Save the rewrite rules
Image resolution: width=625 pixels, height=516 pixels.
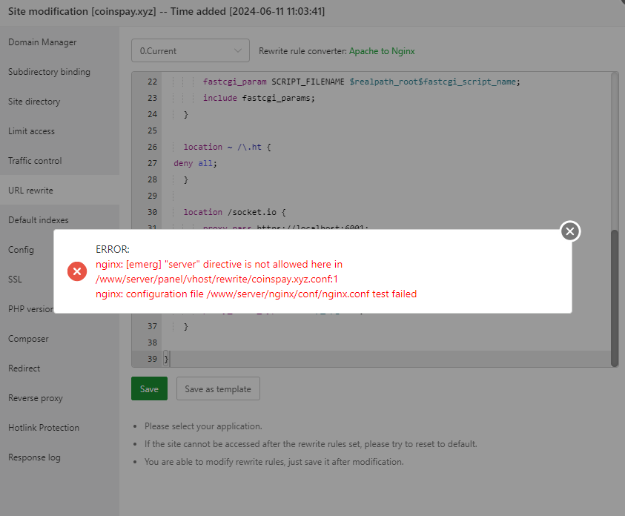tap(149, 389)
